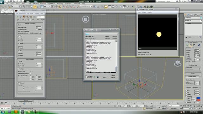Open the Create command panel tab
The height and width of the screenshot is (114, 203).
coord(185,15)
